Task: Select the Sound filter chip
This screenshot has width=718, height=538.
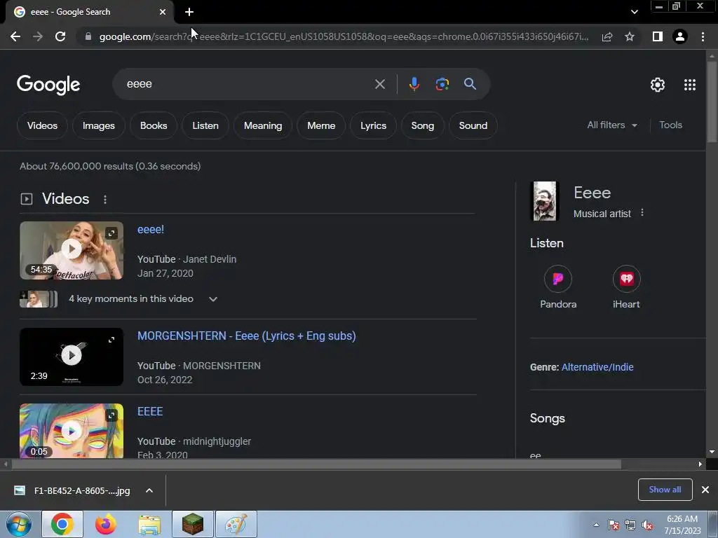Action: [x=473, y=125]
